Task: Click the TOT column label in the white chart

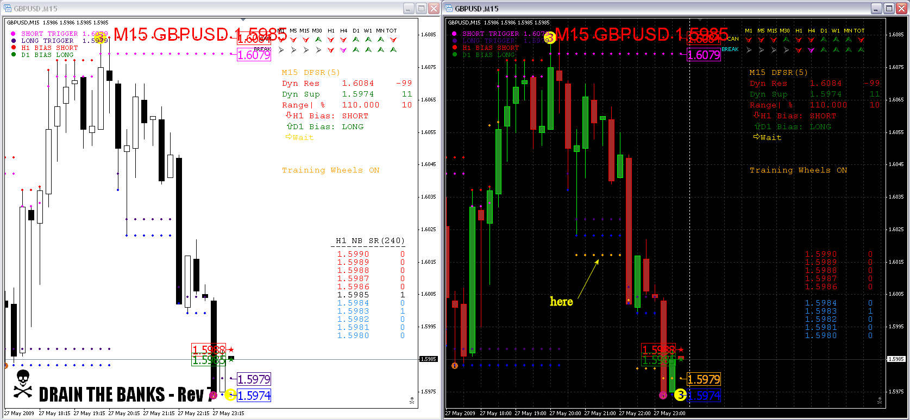Action: 392,31
